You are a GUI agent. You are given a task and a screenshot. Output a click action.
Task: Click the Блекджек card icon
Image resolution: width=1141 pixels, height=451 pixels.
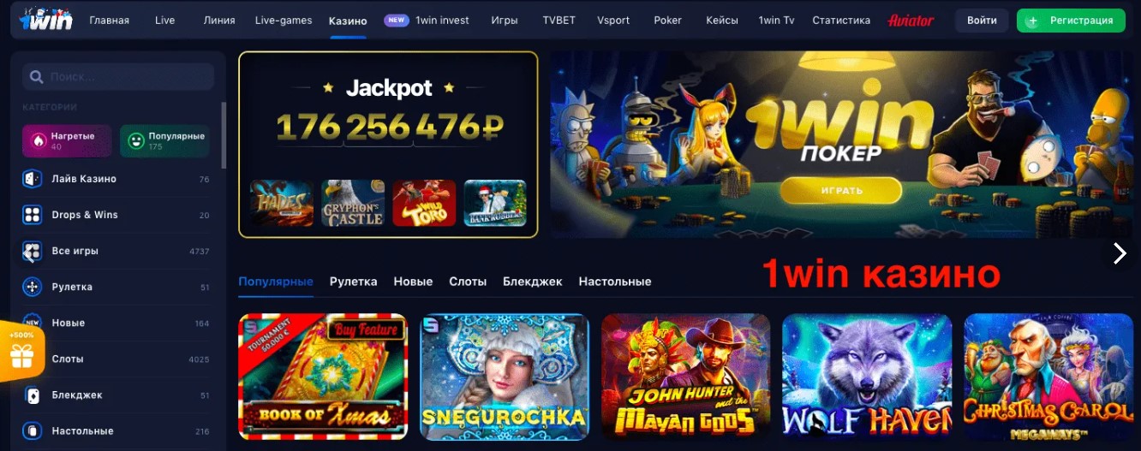tap(33, 395)
